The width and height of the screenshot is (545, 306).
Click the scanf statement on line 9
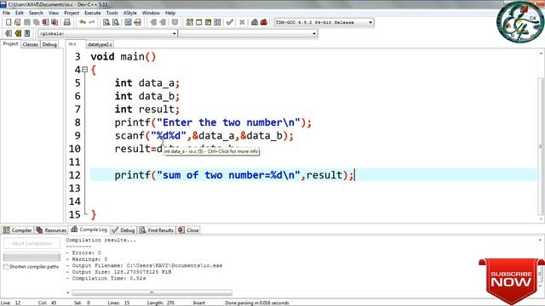point(204,136)
